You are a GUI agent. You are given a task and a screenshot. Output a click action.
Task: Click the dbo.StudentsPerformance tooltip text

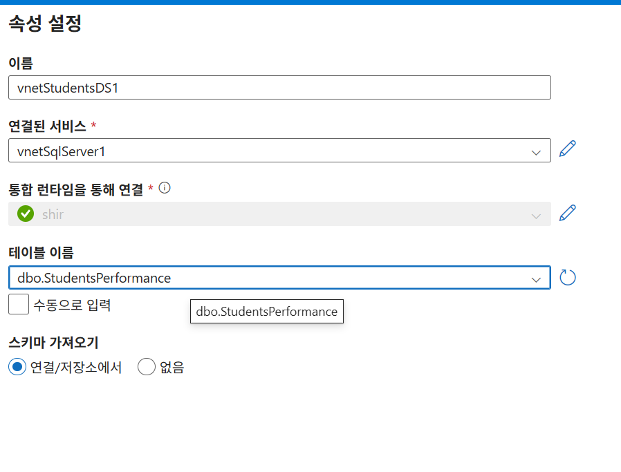coord(266,312)
